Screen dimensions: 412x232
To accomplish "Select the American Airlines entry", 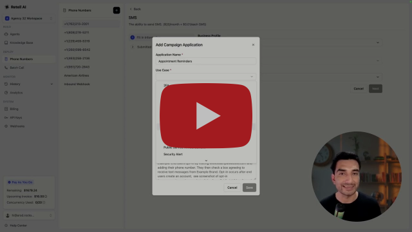I will click(91, 75).
